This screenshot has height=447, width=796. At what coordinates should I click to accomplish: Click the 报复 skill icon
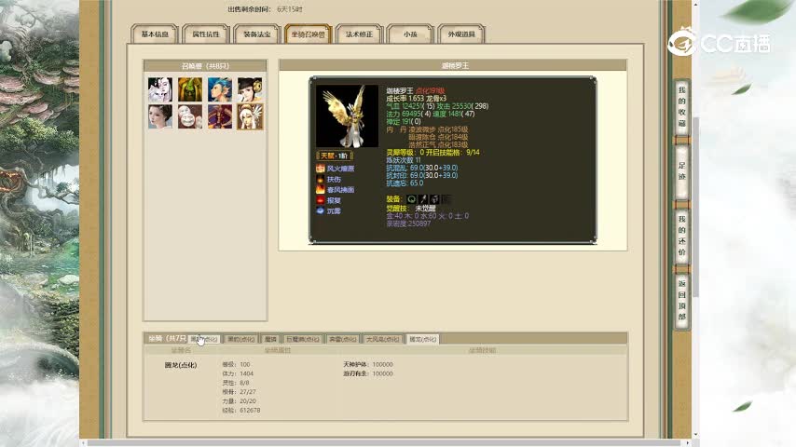tap(321, 200)
